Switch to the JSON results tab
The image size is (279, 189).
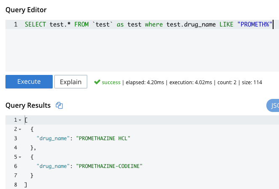pyautogui.click(x=273, y=106)
